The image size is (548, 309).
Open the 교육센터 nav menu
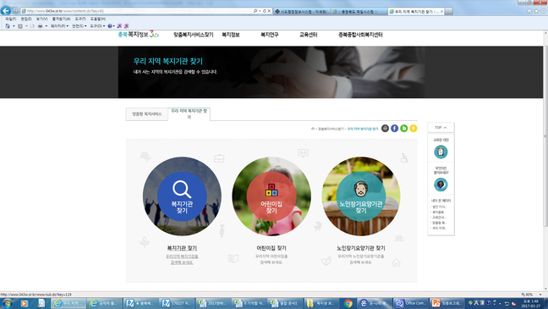click(x=308, y=35)
